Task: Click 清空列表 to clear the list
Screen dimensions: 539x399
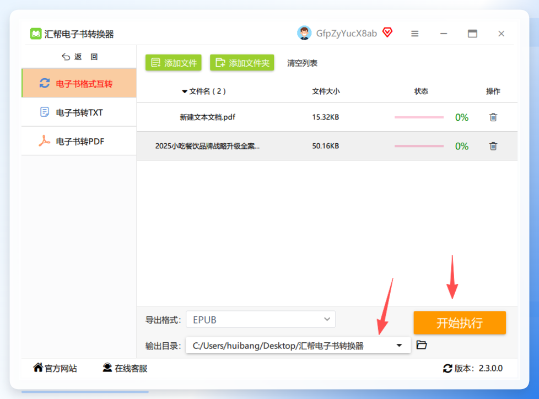Action: pos(302,63)
